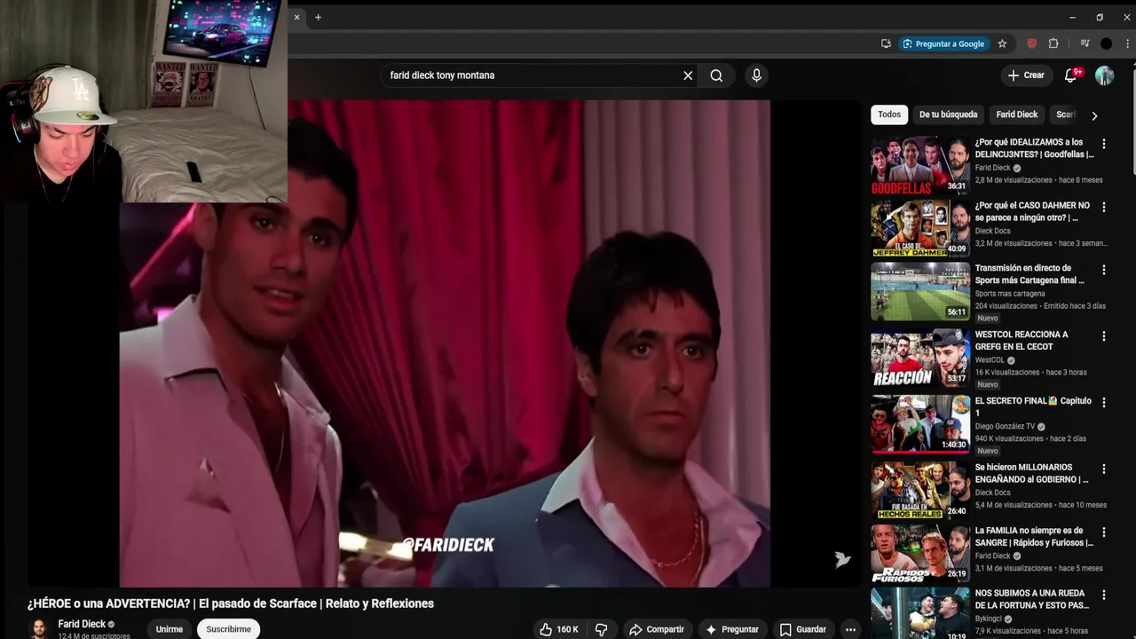Show more filter chips with the arrow
The image size is (1136, 639).
[x=1094, y=115]
